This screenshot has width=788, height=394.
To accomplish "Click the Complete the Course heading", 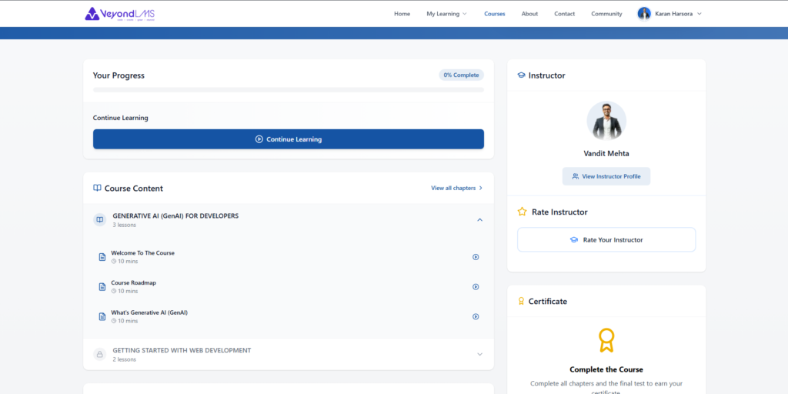I will click(606, 369).
